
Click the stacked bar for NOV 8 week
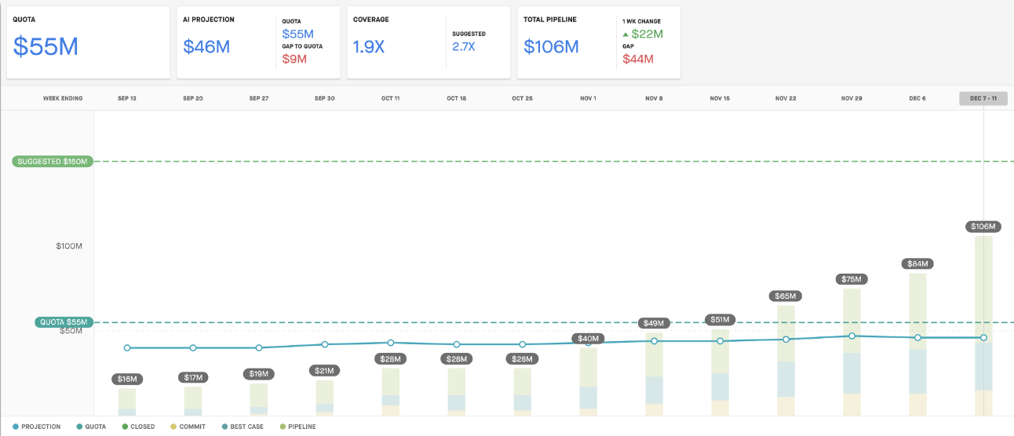click(x=654, y=373)
